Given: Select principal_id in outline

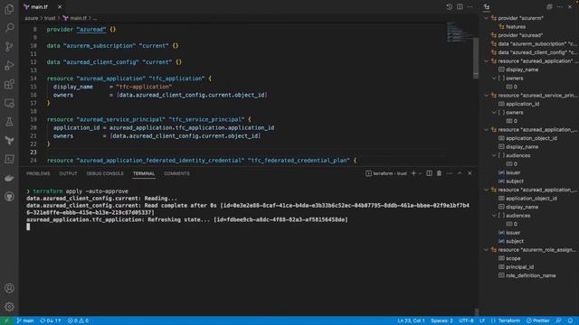Looking at the screenshot, I should (x=519, y=267).
